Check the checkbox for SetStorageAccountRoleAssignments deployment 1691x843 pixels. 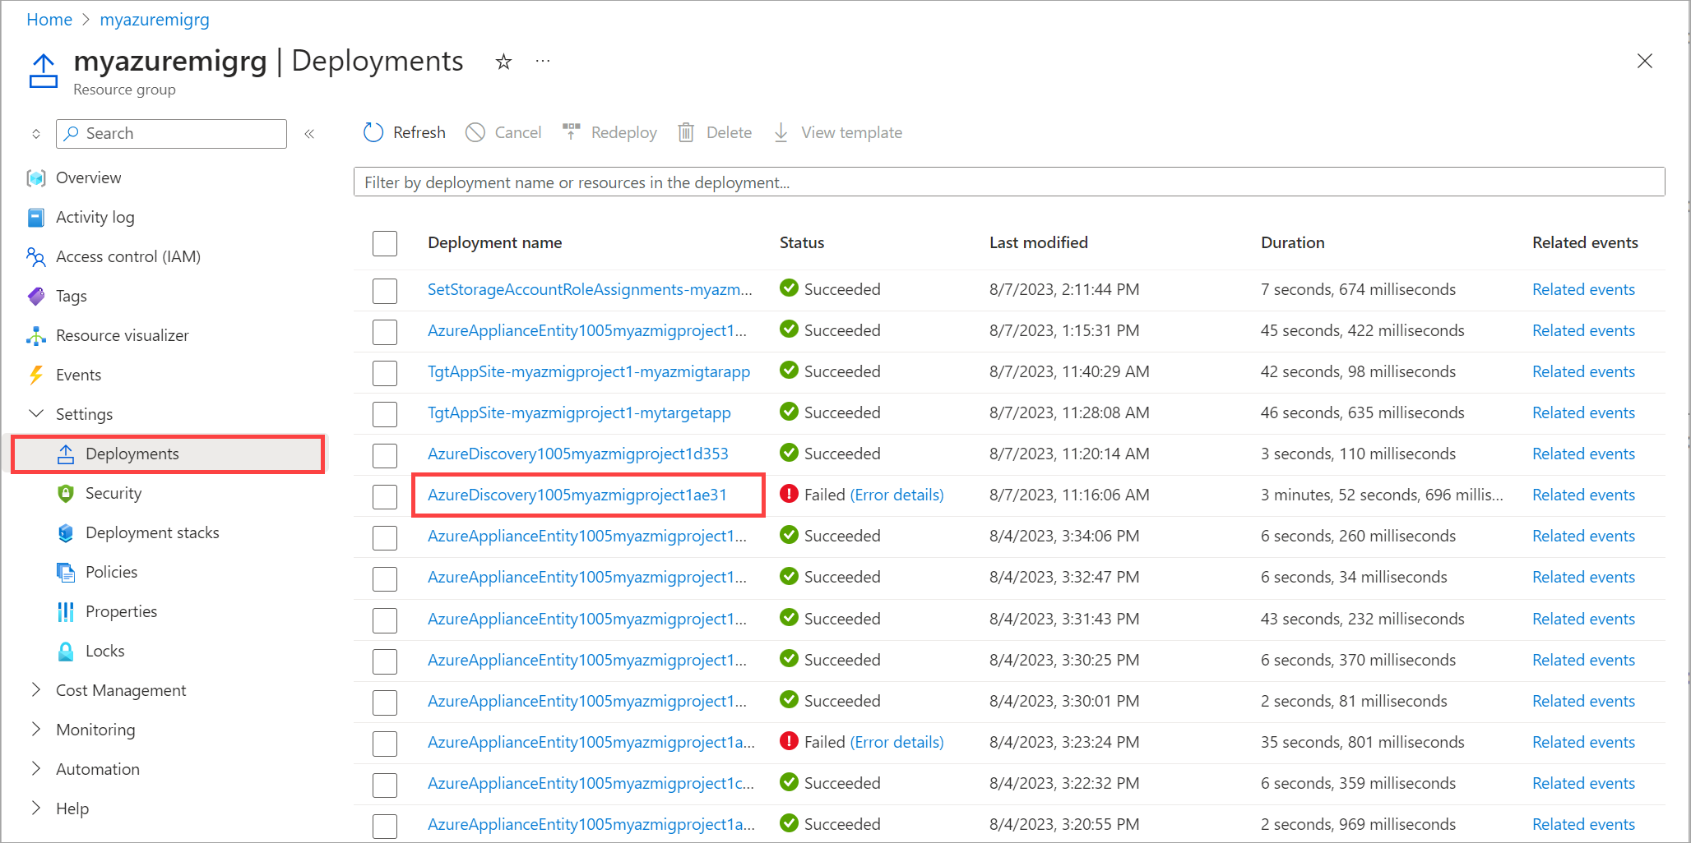[384, 290]
